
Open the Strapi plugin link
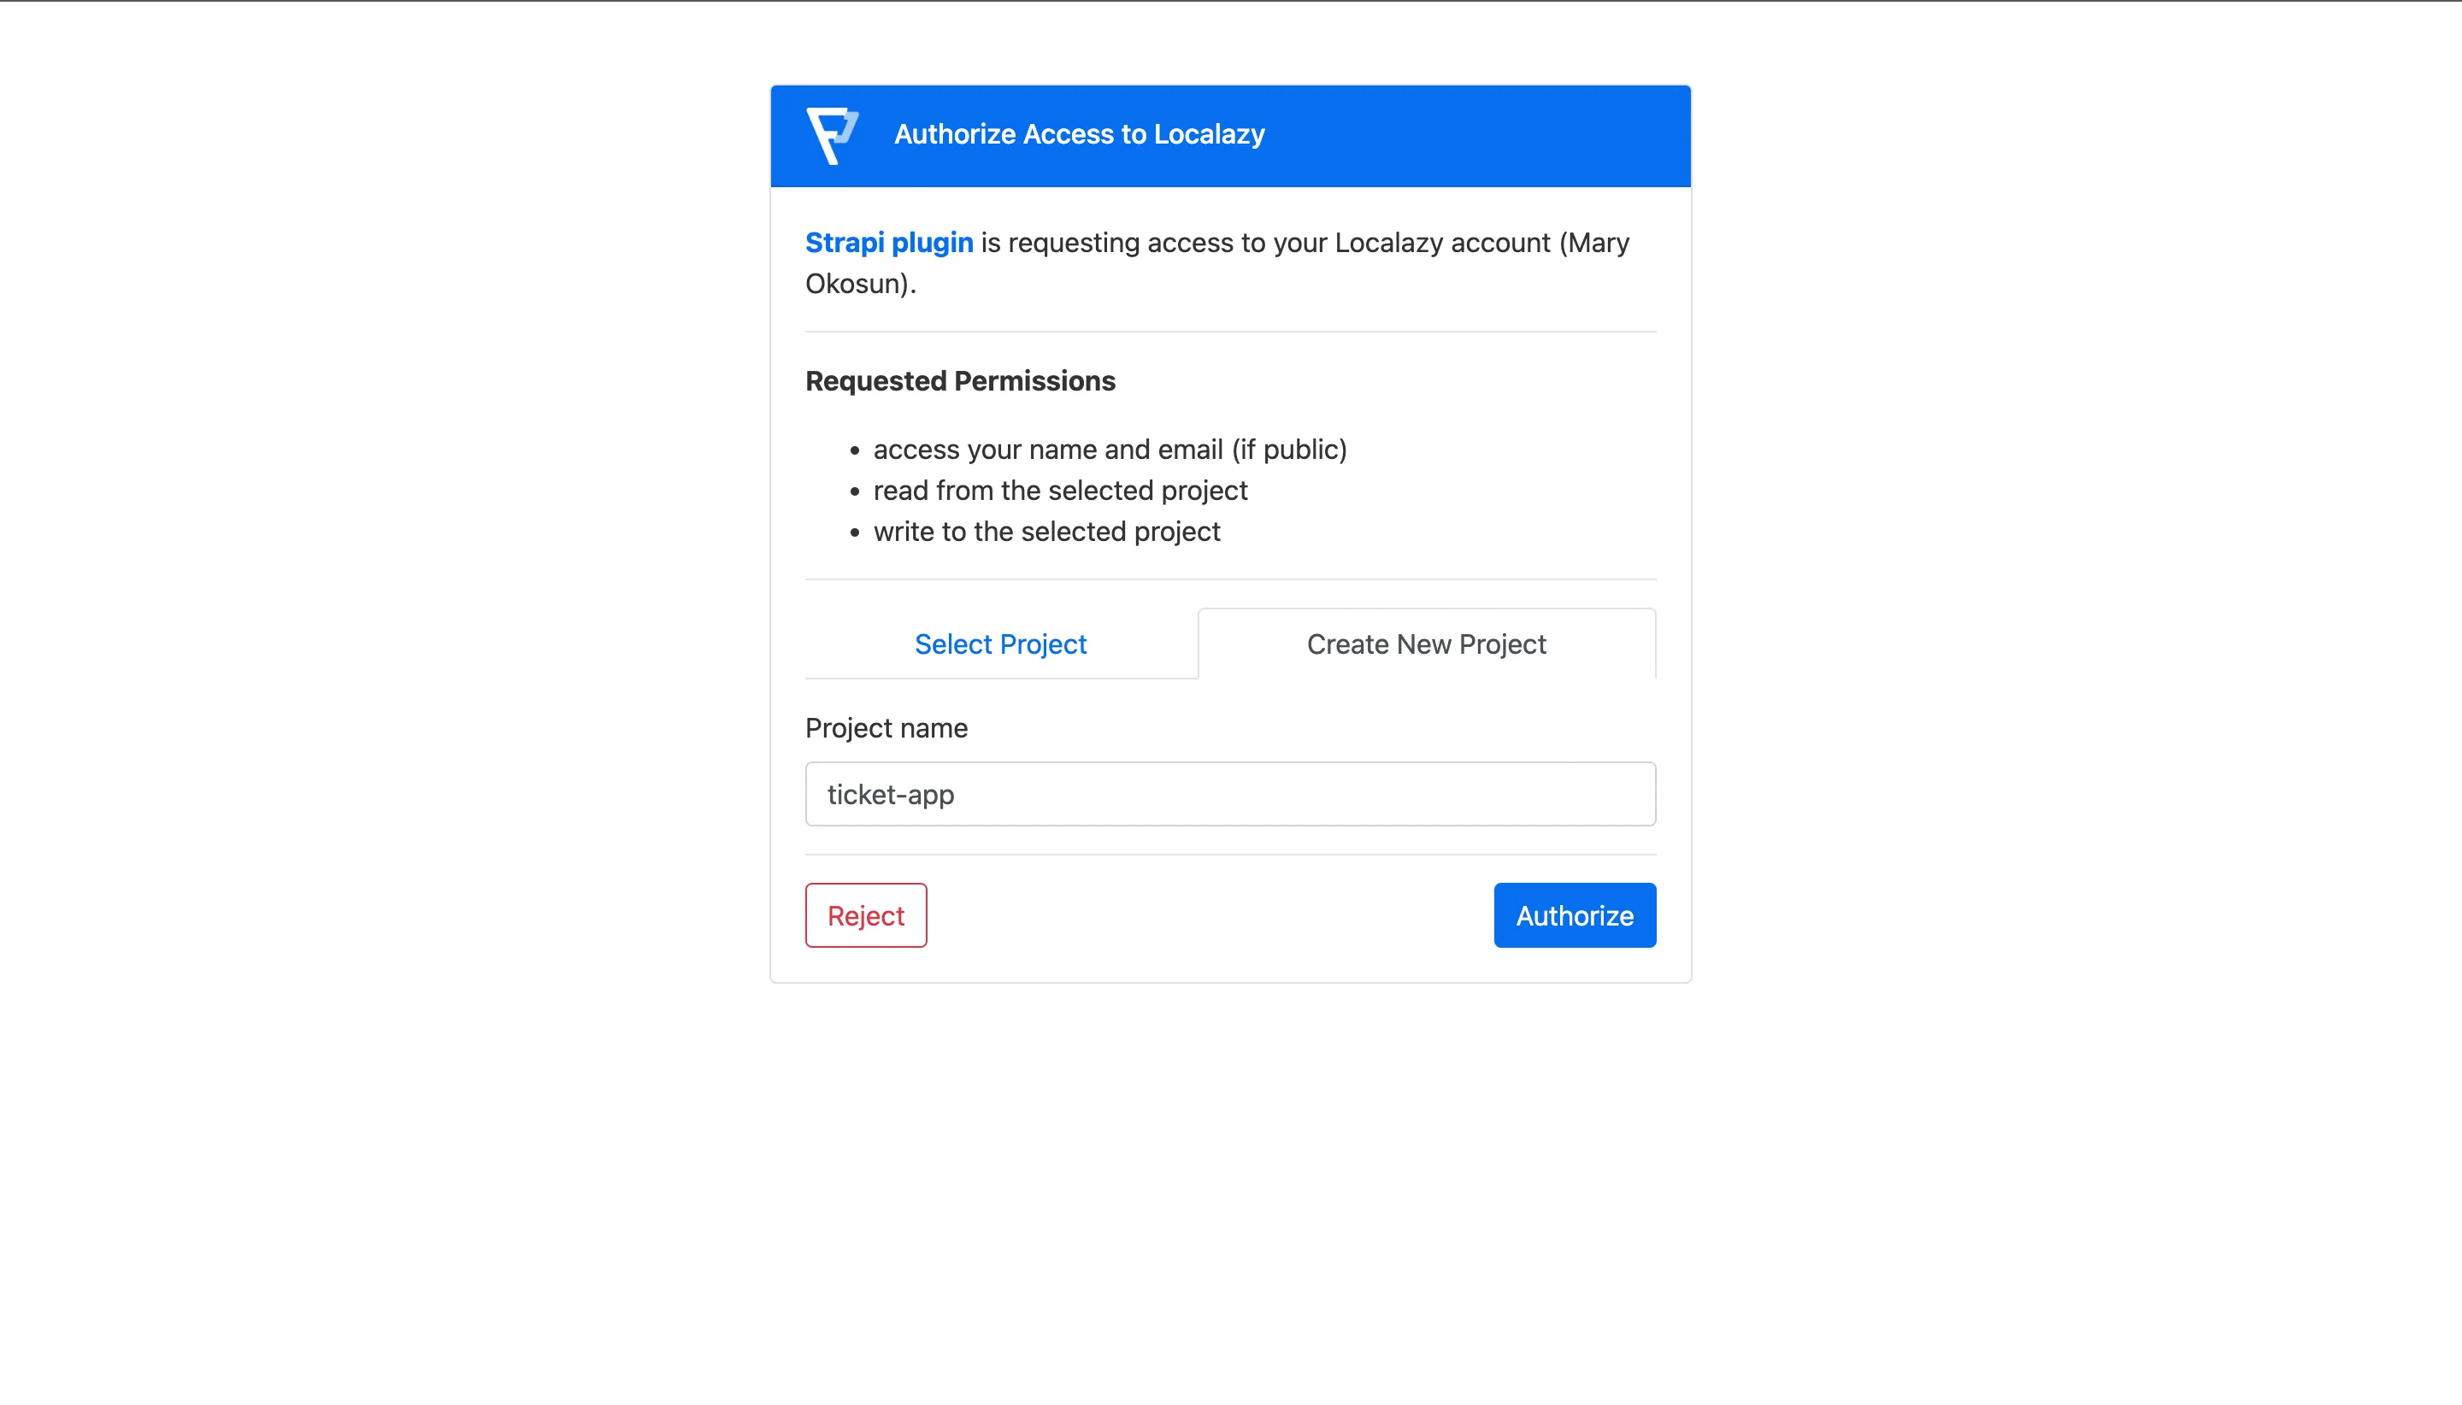[889, 242]
